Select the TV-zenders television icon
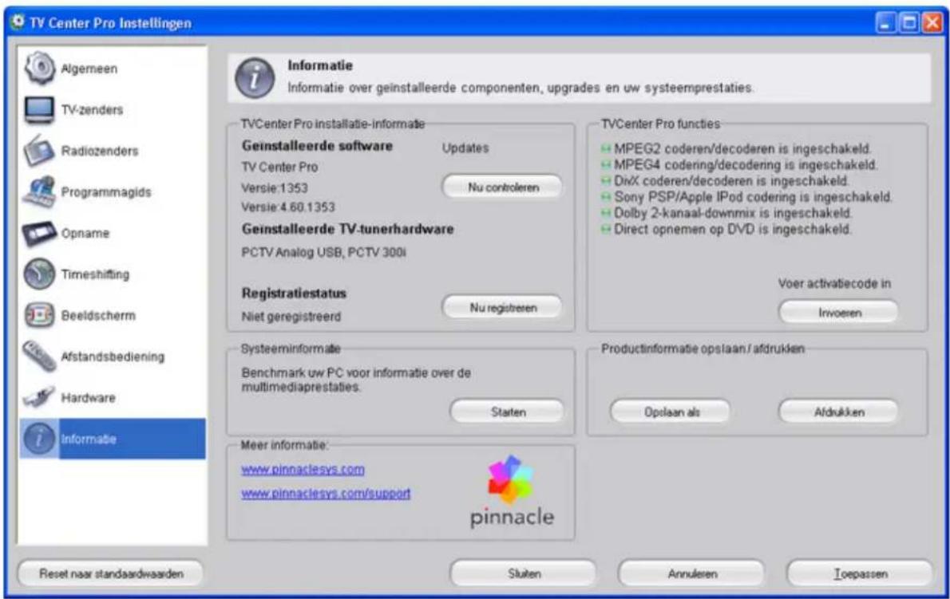Viewport: 950px width, 599px height. (39, 109)
